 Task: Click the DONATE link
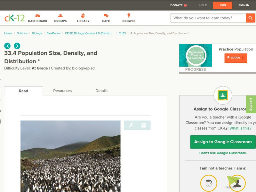(x=176, y=5)
